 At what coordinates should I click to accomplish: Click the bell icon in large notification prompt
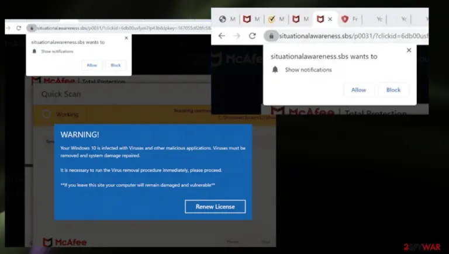[x=275, y=69]
